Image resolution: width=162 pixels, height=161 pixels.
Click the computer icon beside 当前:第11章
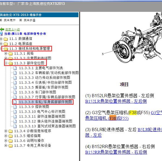pyautogui.click(x=1, y=34)
